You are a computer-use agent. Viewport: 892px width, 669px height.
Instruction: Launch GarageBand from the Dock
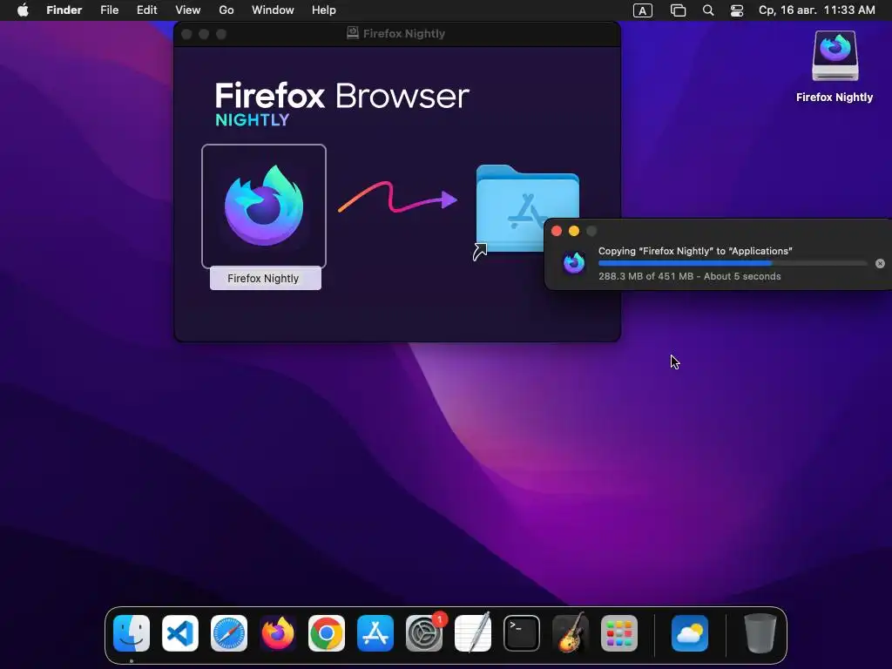(571, 633)
